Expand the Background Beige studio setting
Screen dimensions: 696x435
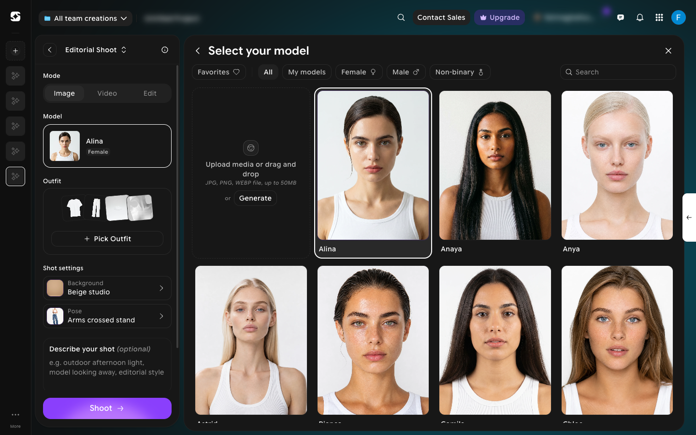point(107,288)
